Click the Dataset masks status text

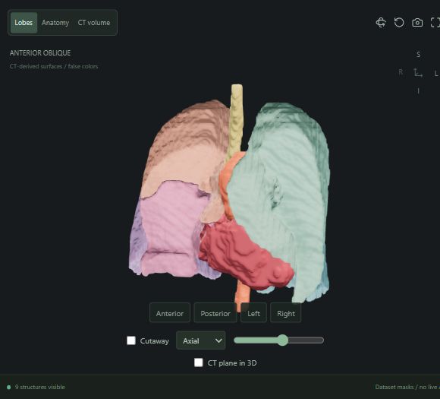pyautogui.click(x=407, y=387)
